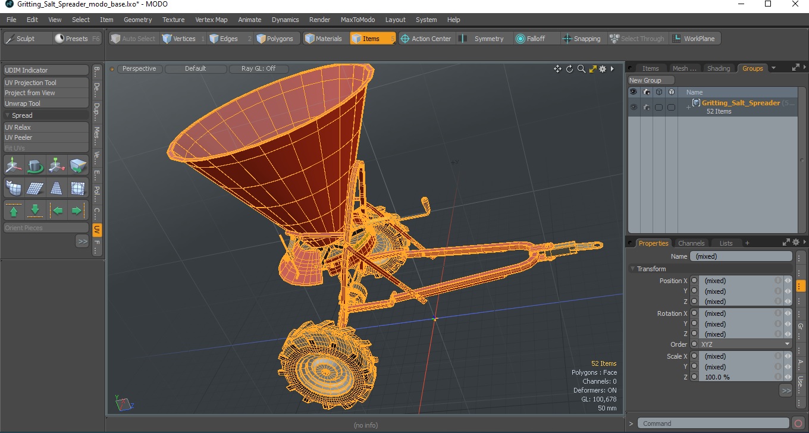Expand Gritting_Salt_Spreader group with plus sign
The height and width of the screenshot is (433, 809).
688,107
